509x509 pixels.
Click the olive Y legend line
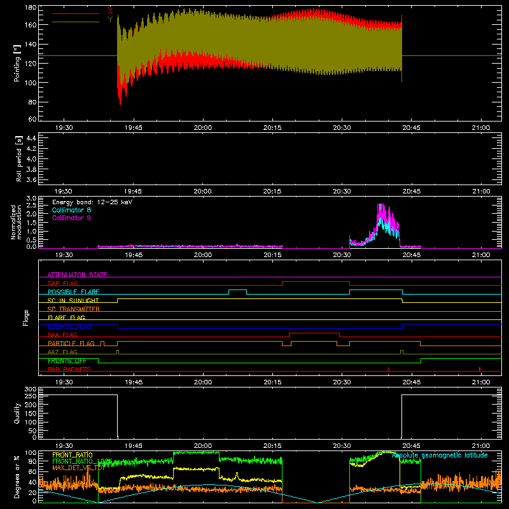(x=76, y=22)
